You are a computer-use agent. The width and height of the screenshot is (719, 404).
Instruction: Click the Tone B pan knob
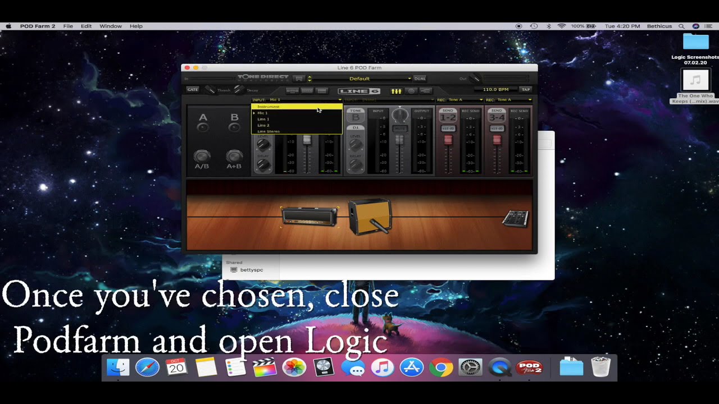(399, 115)
